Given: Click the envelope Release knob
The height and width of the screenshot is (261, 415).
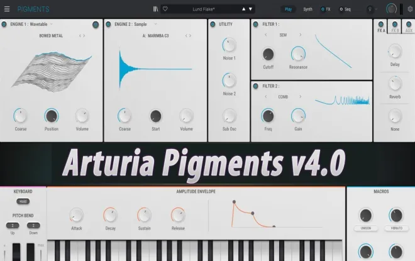Looking at the screenshot, I should tap(178, 215).
